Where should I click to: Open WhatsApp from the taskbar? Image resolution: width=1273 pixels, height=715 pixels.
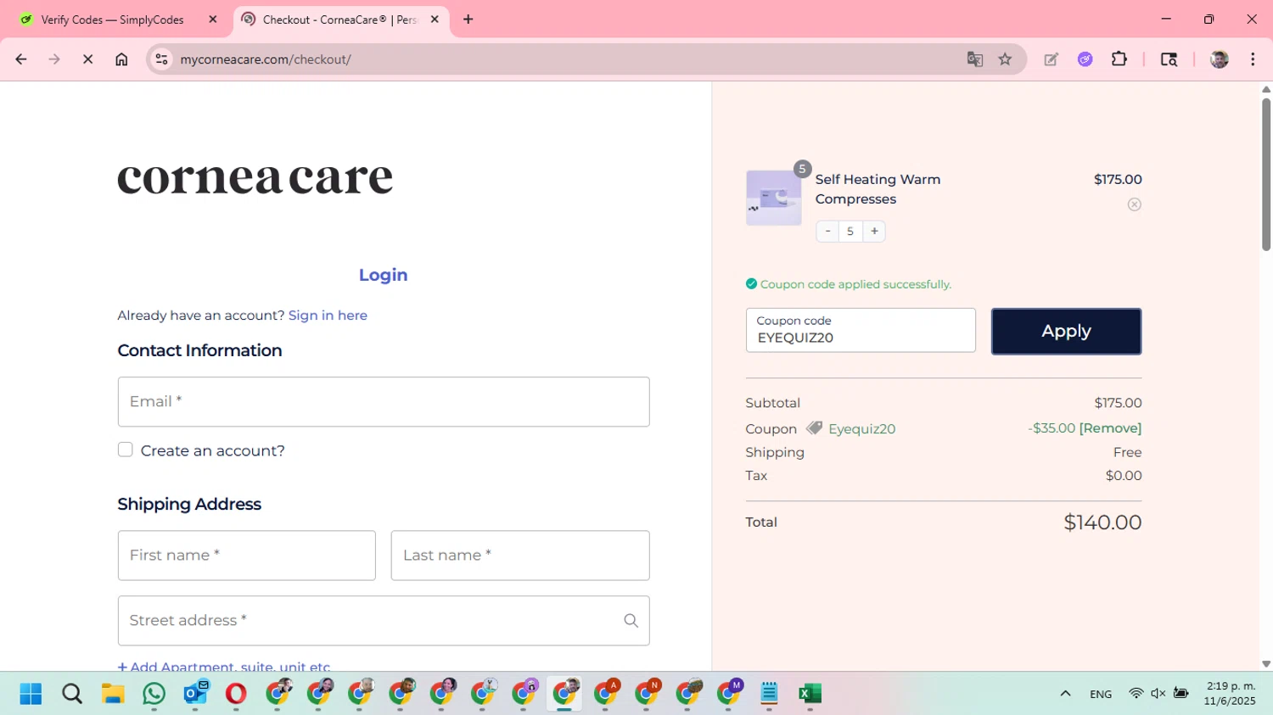[x=154, y=694]
